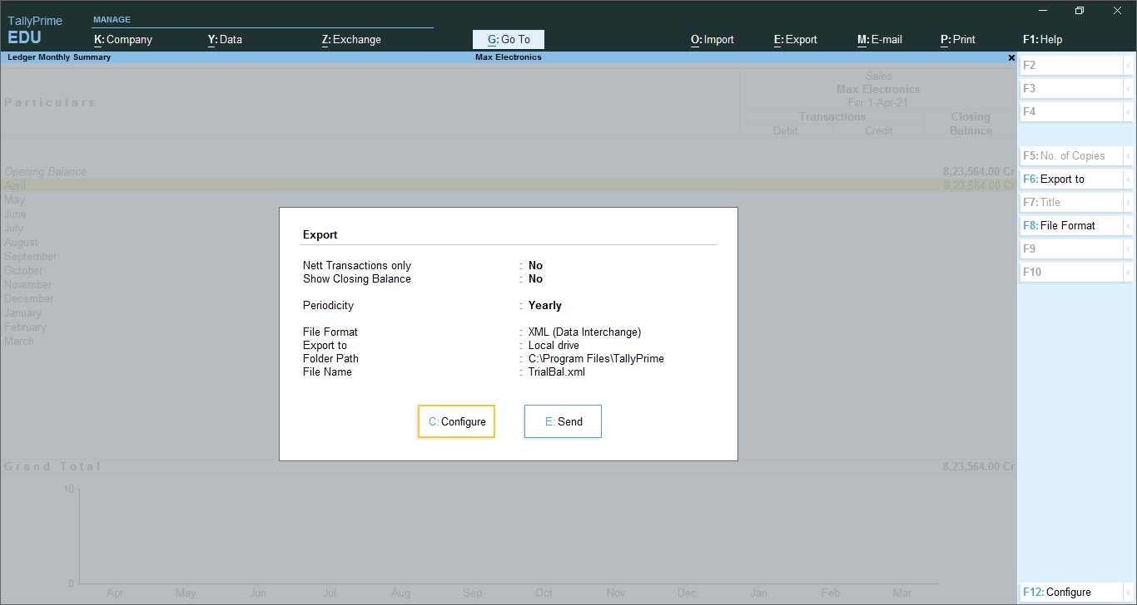The height and width of the screenshot is (605, 1137).
Task: Edit Folder Path C:\Program Files\TallyPrime
Action: tap(596, 359)
